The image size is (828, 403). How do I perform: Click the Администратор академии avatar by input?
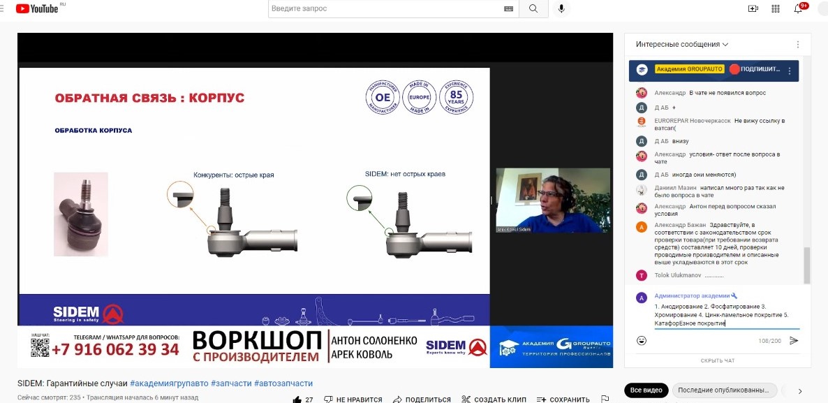point(642,298)
